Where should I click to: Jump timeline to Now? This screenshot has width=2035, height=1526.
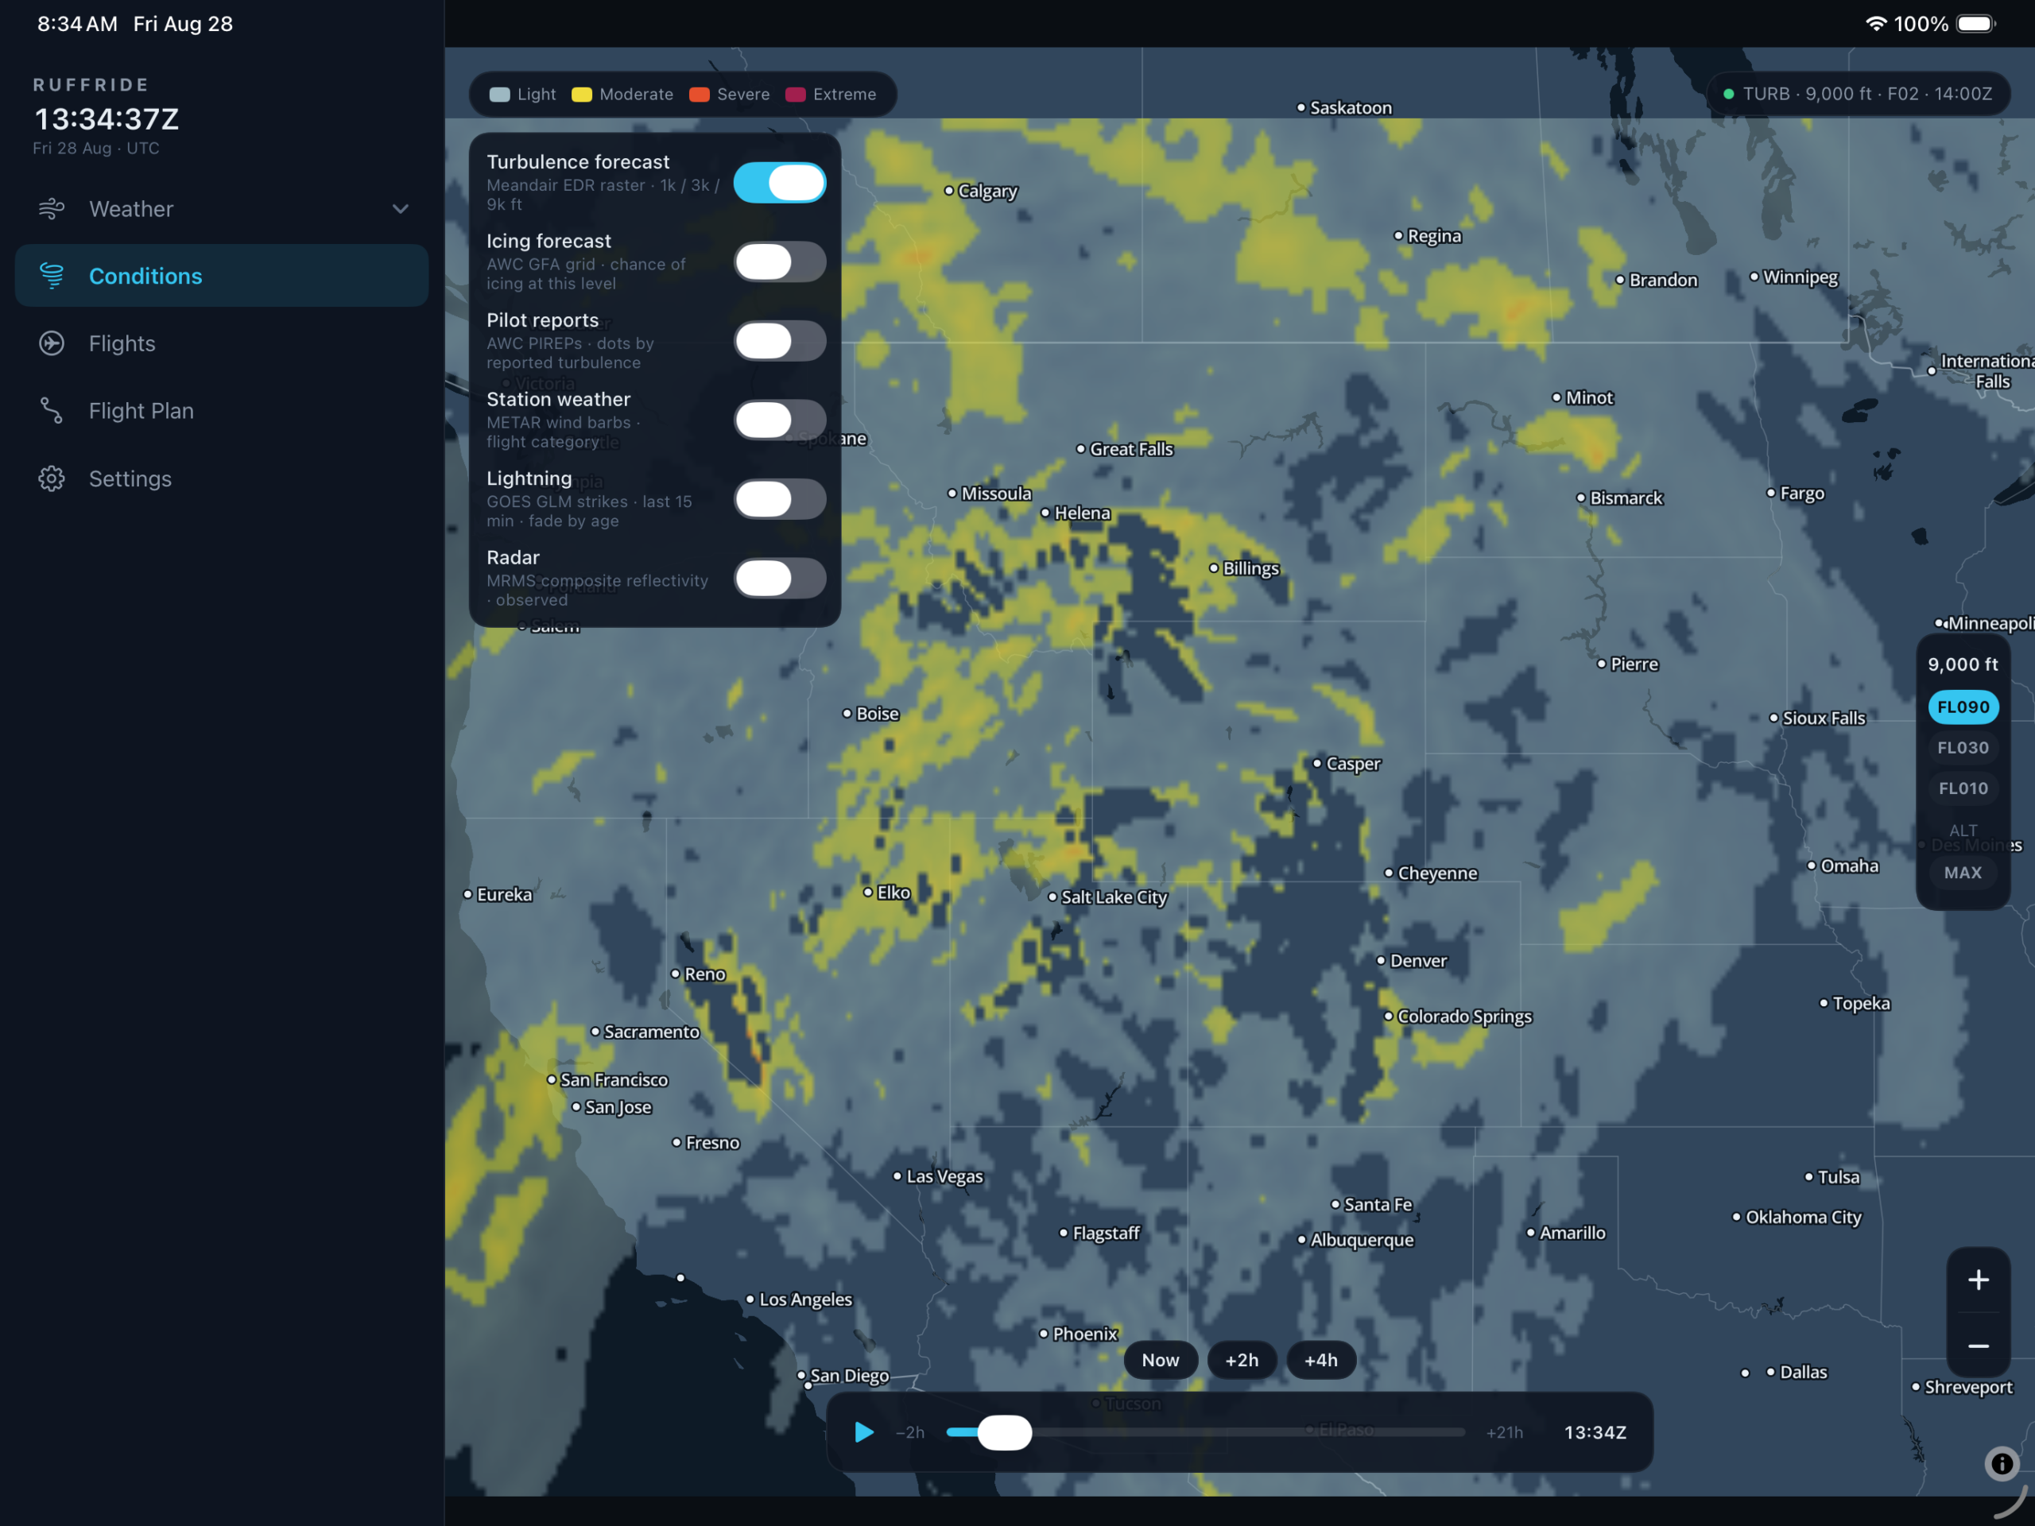(x=1160, y=1361)
